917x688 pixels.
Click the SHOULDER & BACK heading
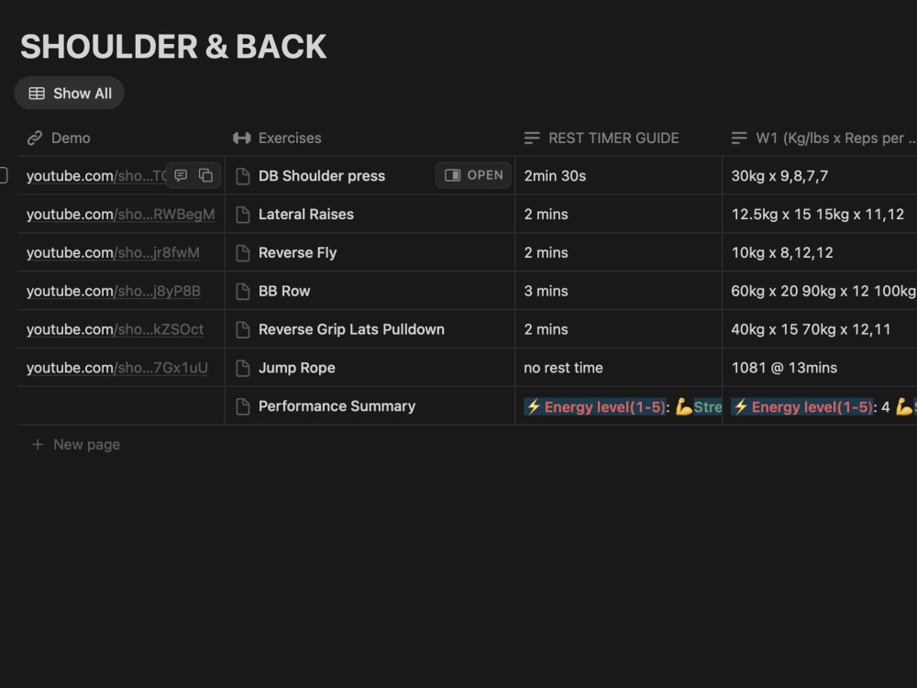pos(173,46)
